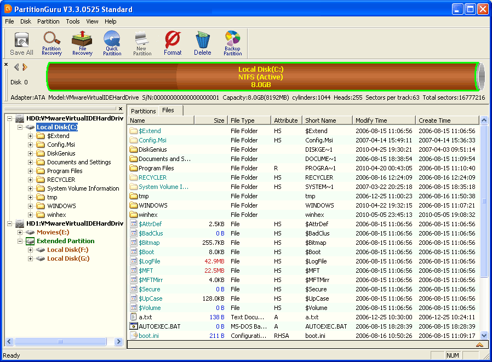
Task: Click the Delete toolbar icon
Action: (202, 44)
